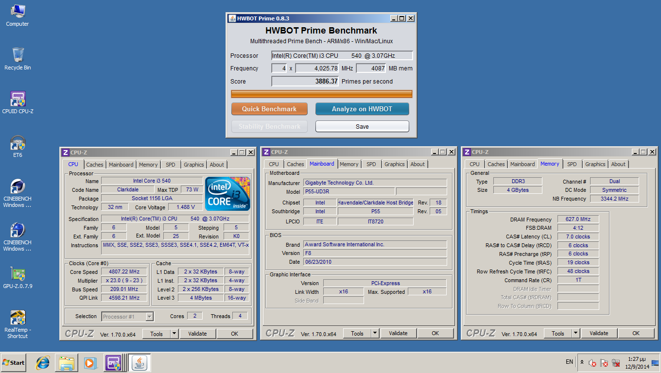Open Graphics tab in Mainboard CPU-Z window
Viewport: 661px width, 373px height.
(x=395, y=164)
